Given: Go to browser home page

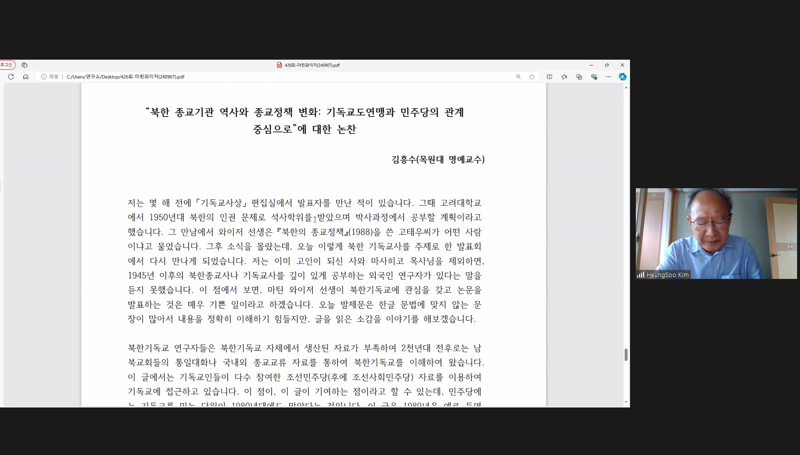Looking at the screenshot, I should 26,77.
